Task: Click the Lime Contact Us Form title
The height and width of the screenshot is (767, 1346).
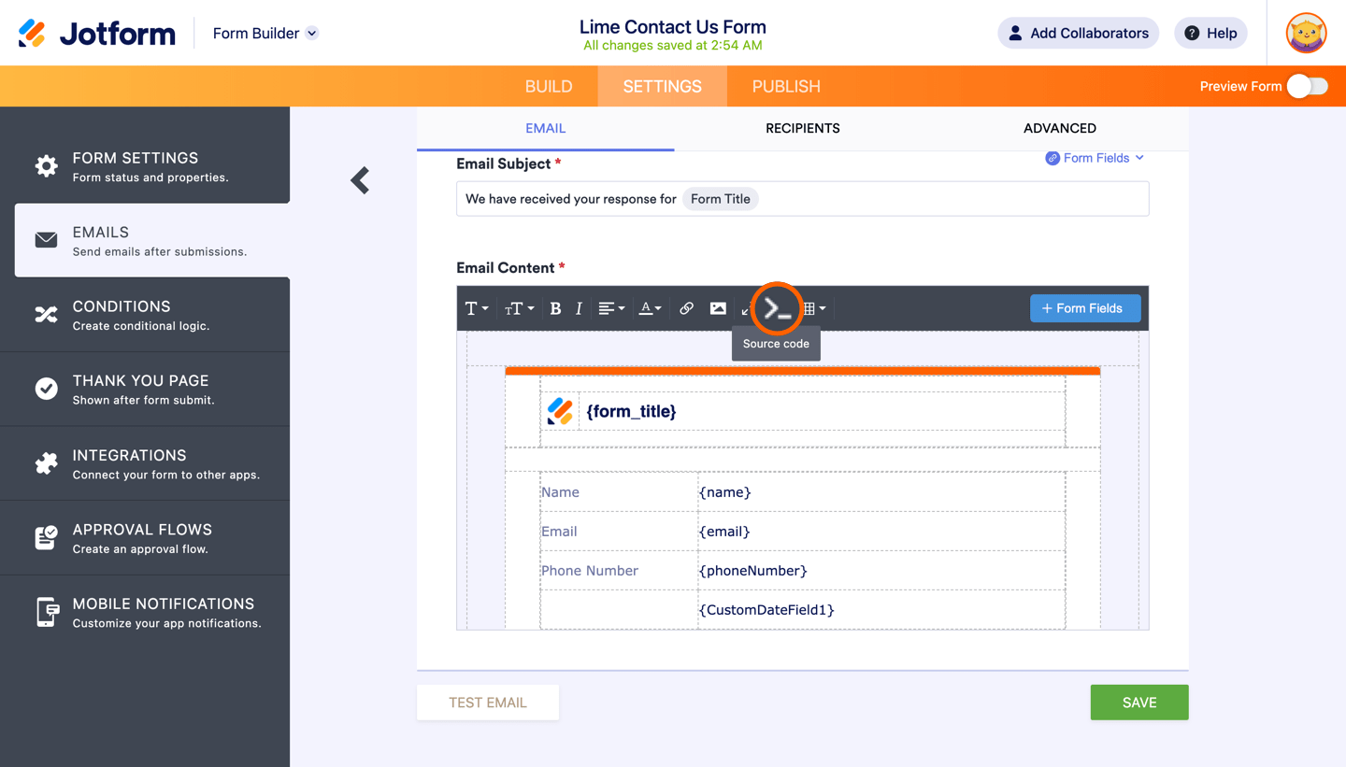Action: point(673,27)
